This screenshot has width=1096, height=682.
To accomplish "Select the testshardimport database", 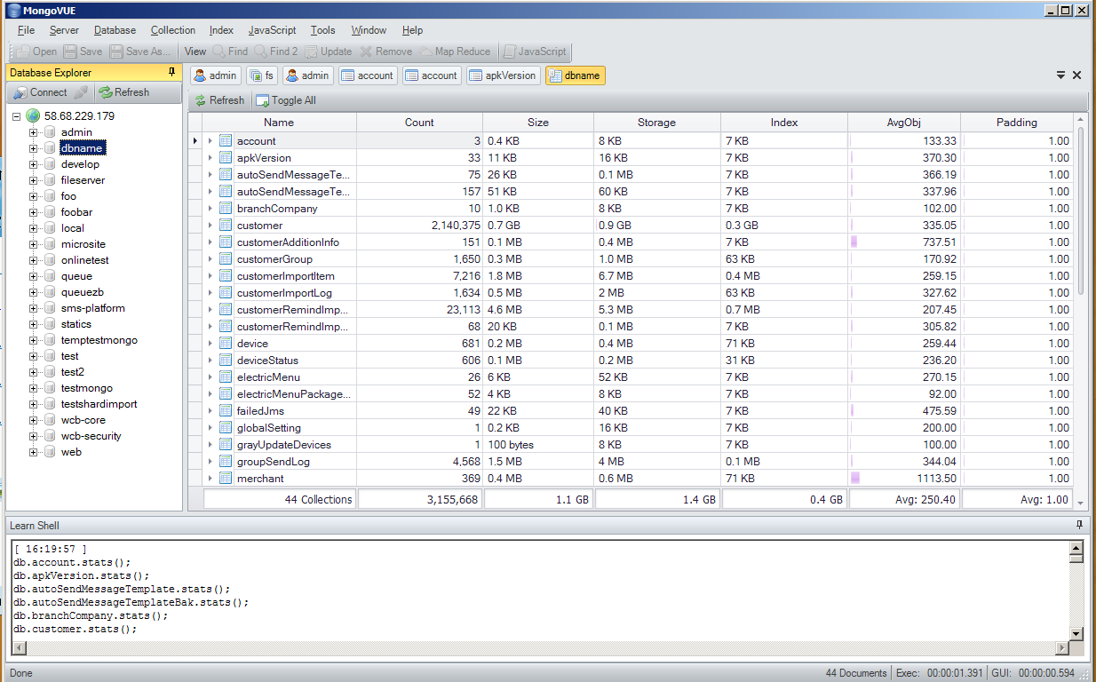I will (99, 404).
